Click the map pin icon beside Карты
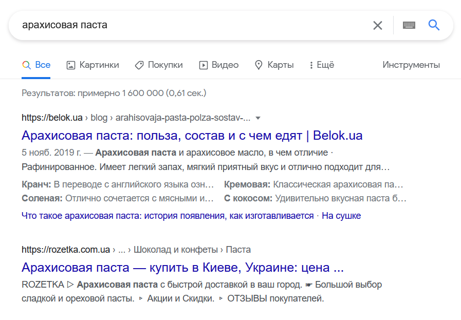Viewport: 461px width, 320px height. tap(259, 65)
